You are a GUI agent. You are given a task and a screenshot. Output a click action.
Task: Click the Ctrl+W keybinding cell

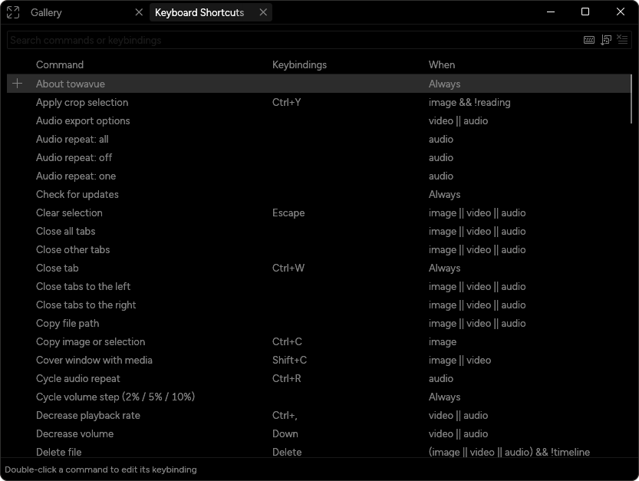pyautogui.click(x=288, y=268)
